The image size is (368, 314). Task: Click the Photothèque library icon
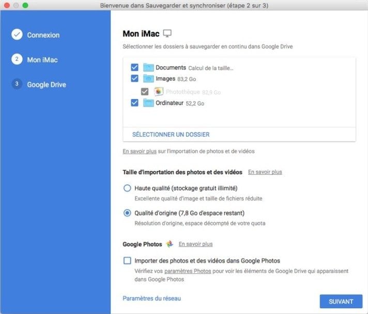click(x=159, y=92)
